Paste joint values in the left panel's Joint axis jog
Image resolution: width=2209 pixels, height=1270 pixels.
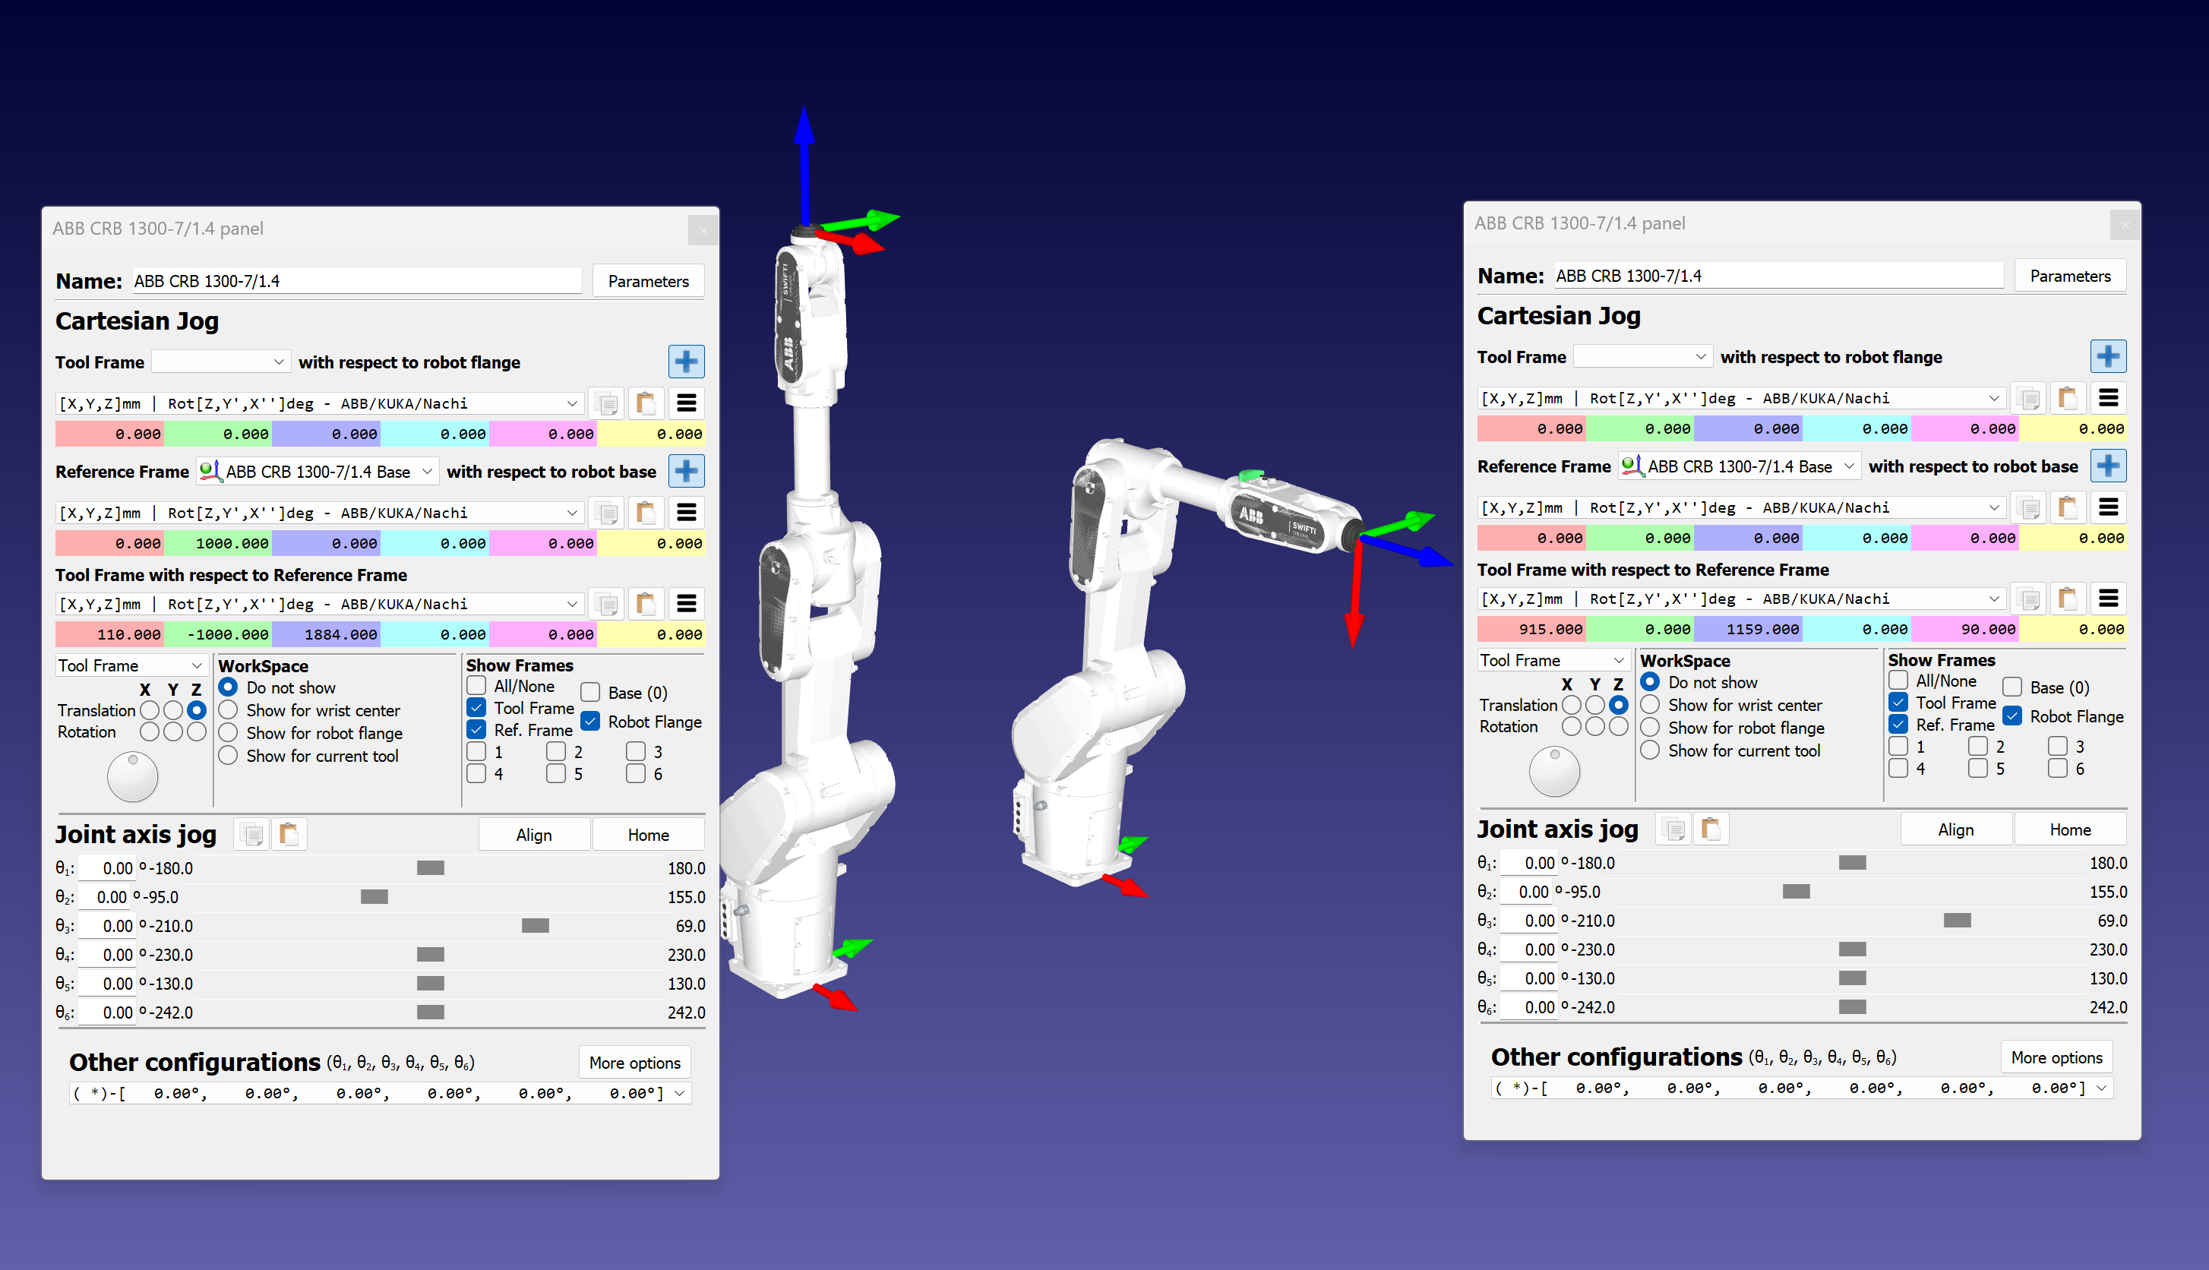(x=289, y=834)
